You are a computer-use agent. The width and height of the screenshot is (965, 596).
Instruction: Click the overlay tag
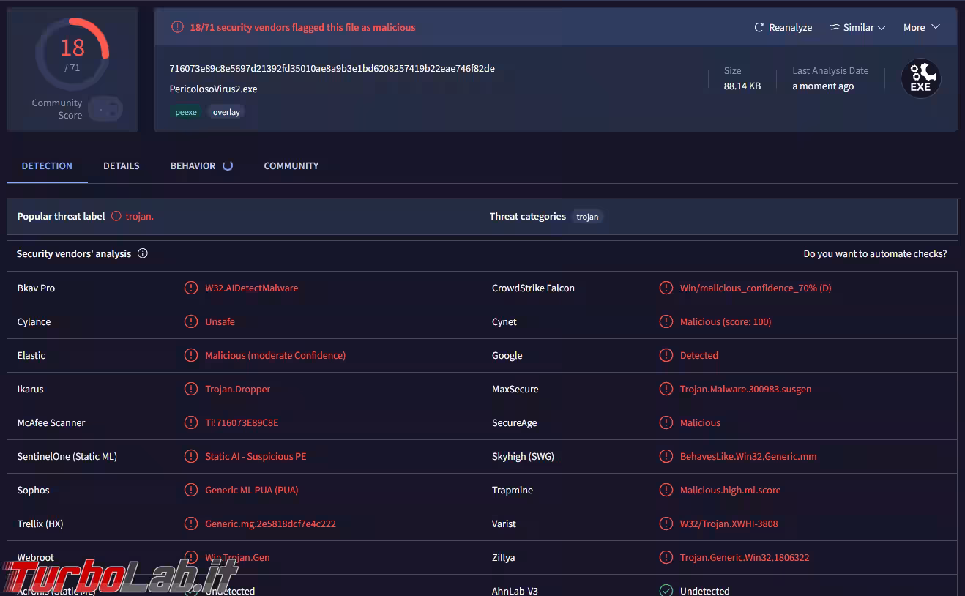coord(226,112)
